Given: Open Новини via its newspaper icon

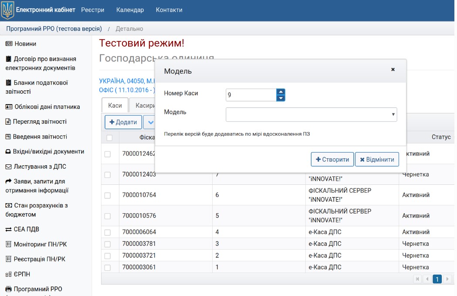Looking at the screenshot, I should [9, 44].
